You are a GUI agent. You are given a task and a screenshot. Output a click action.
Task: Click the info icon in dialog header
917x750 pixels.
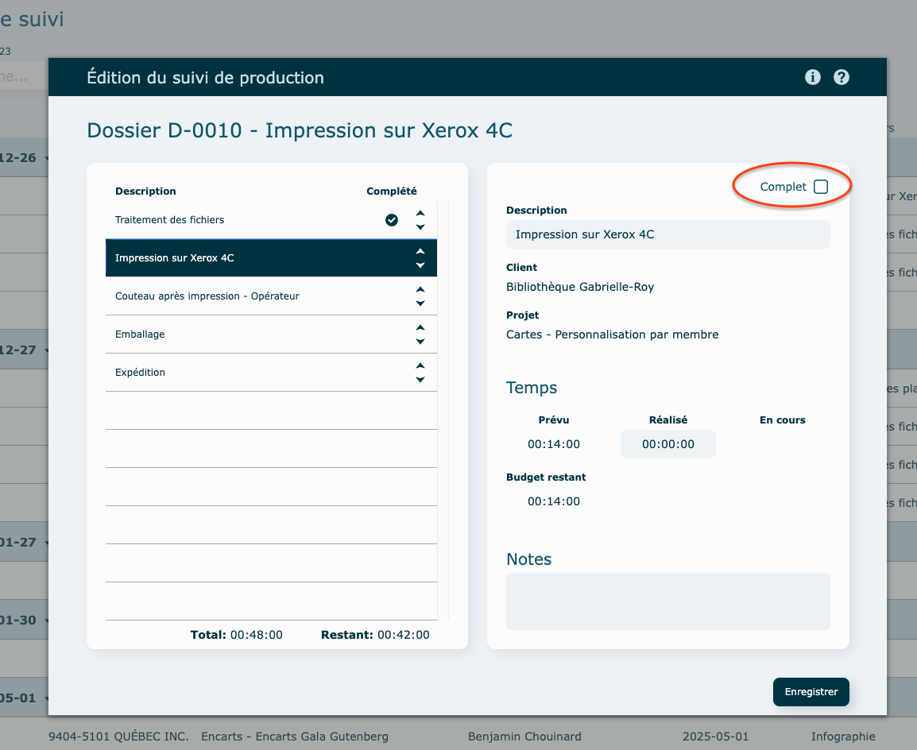[x=812, y=77]
